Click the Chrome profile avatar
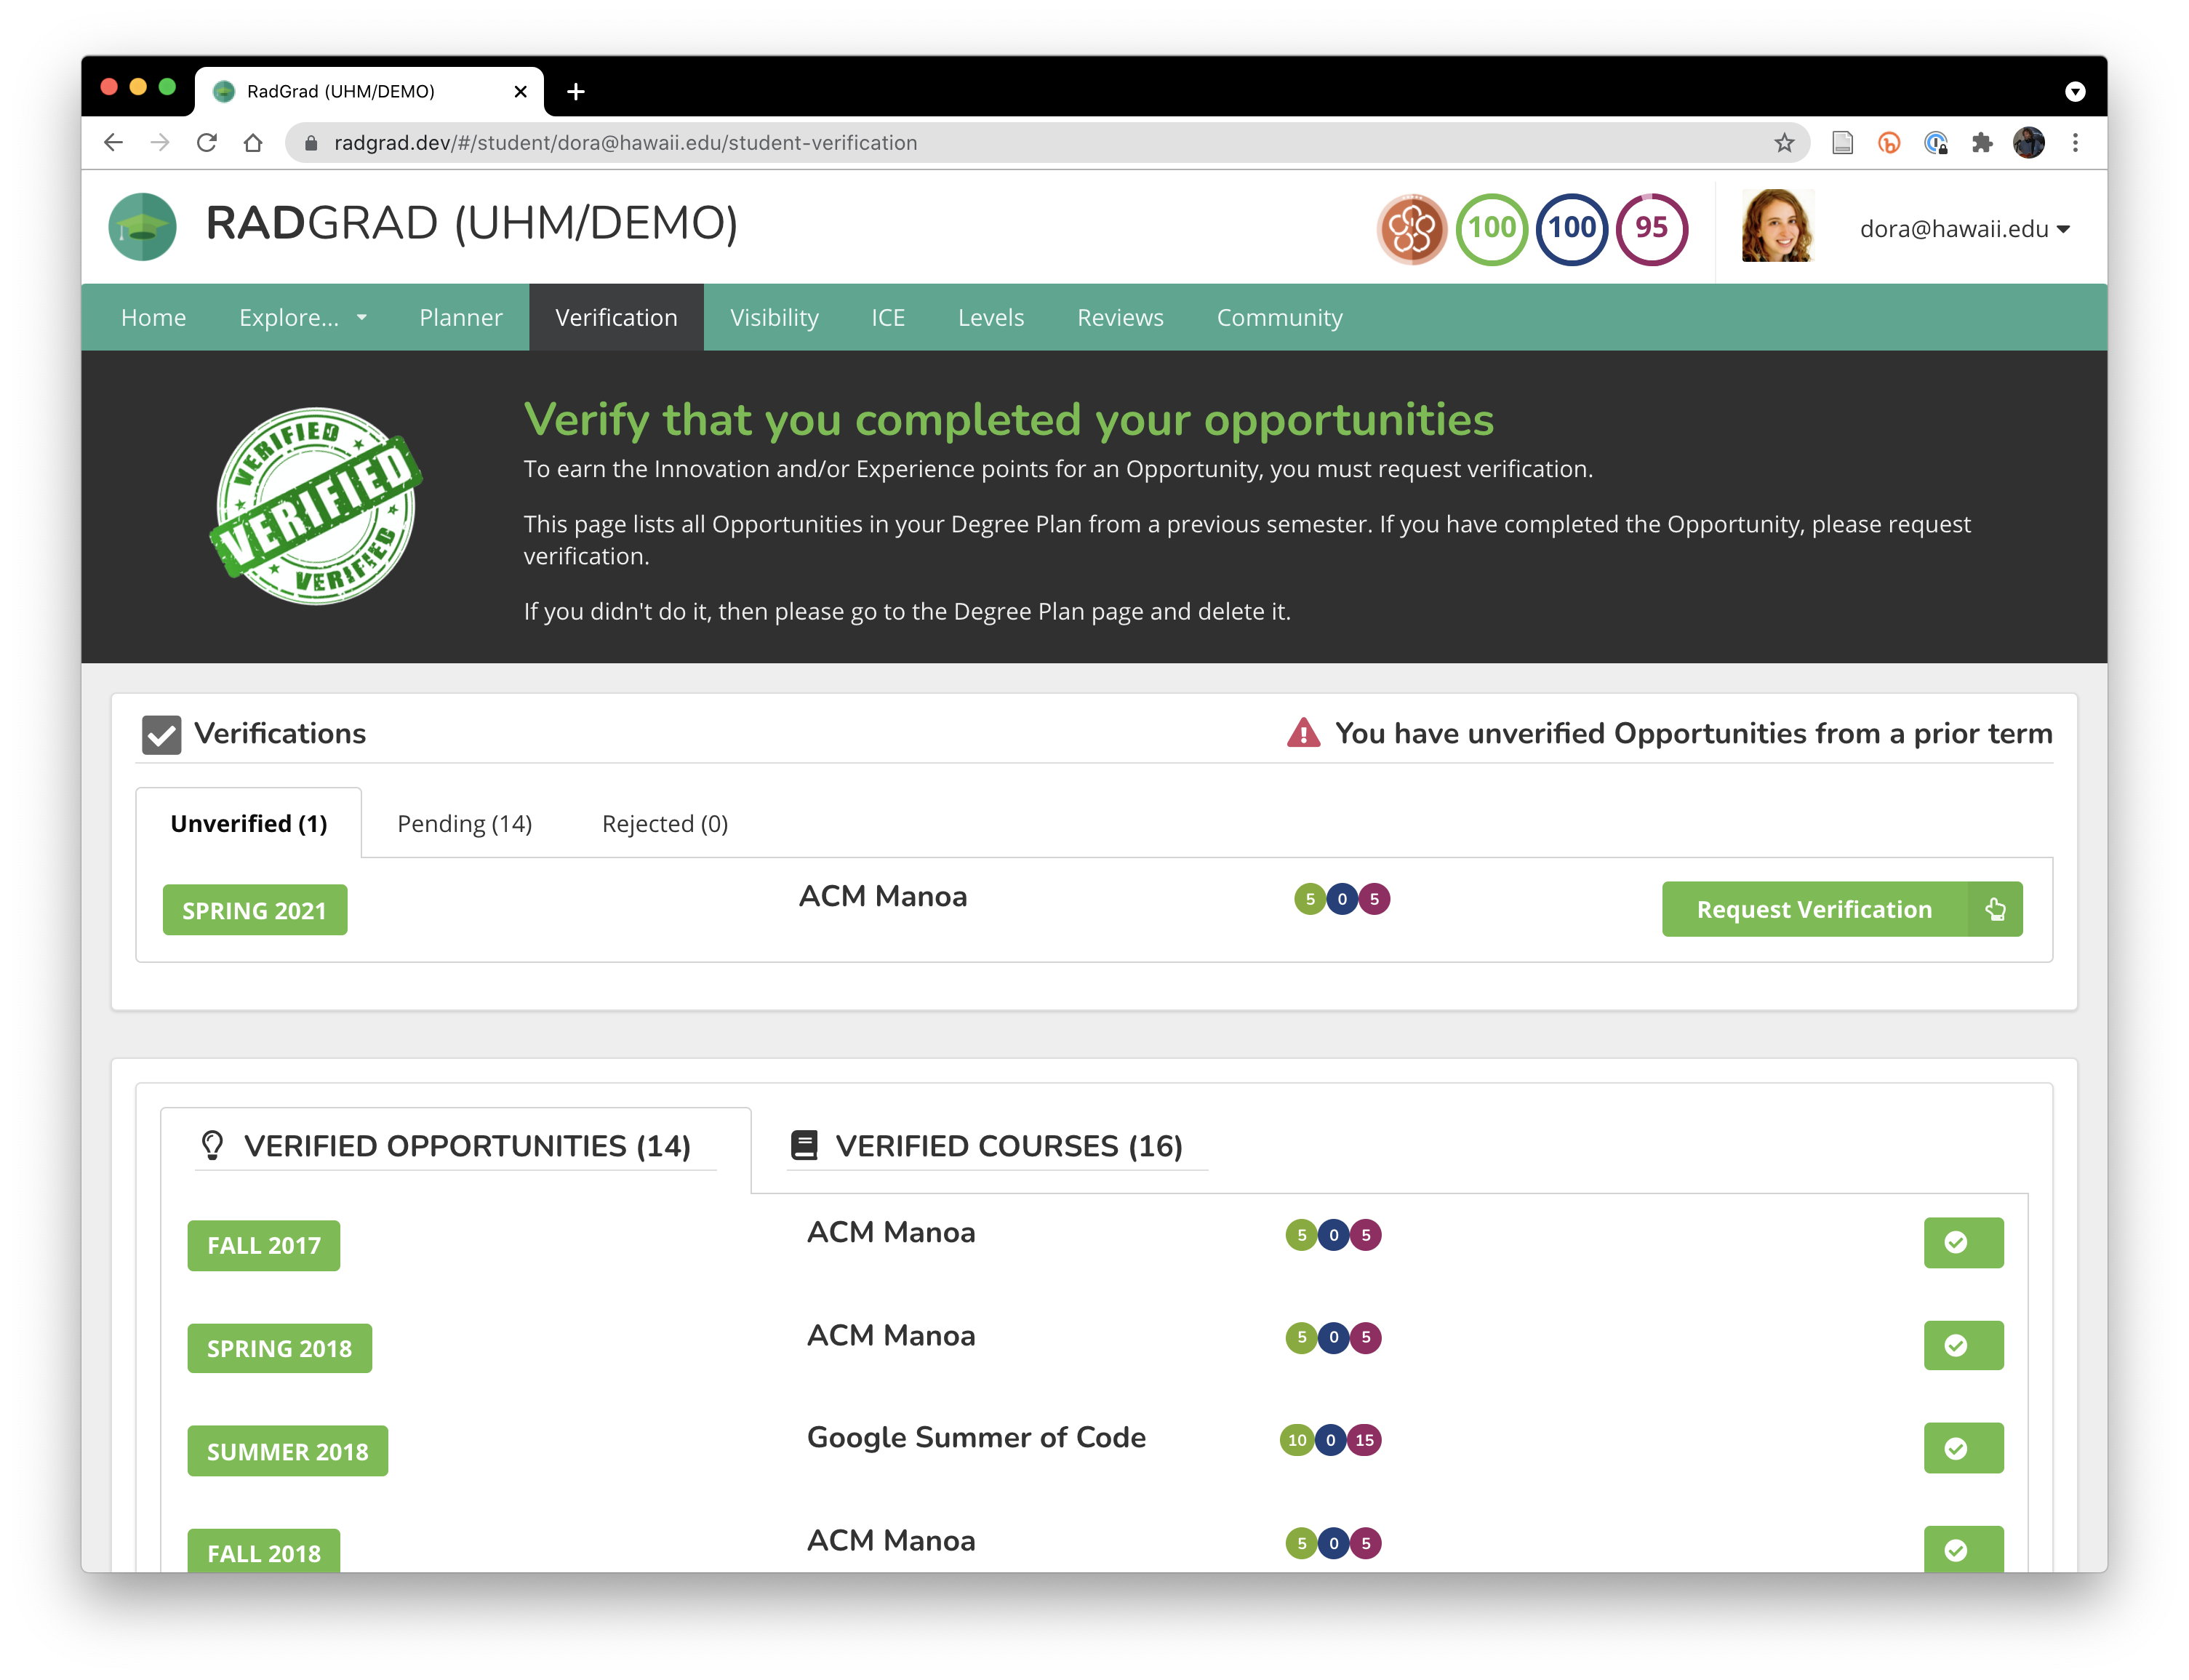The image size is (2189, 1680). tap(2028, 143)
